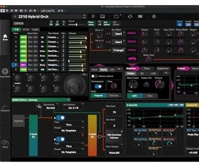Click Pan knob for part 1
The height and width of the screenshot is (167, 199).
point(63,37)
